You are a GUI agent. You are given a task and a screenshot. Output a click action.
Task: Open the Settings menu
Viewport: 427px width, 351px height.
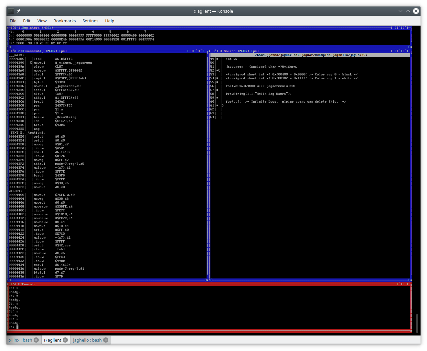click(x=90, y=21)
